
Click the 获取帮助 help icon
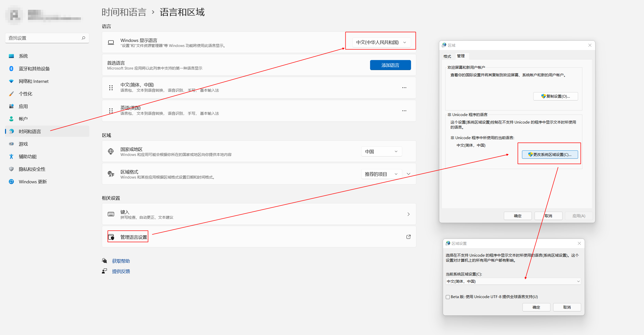pyautogui.click(x=105, y=261)
